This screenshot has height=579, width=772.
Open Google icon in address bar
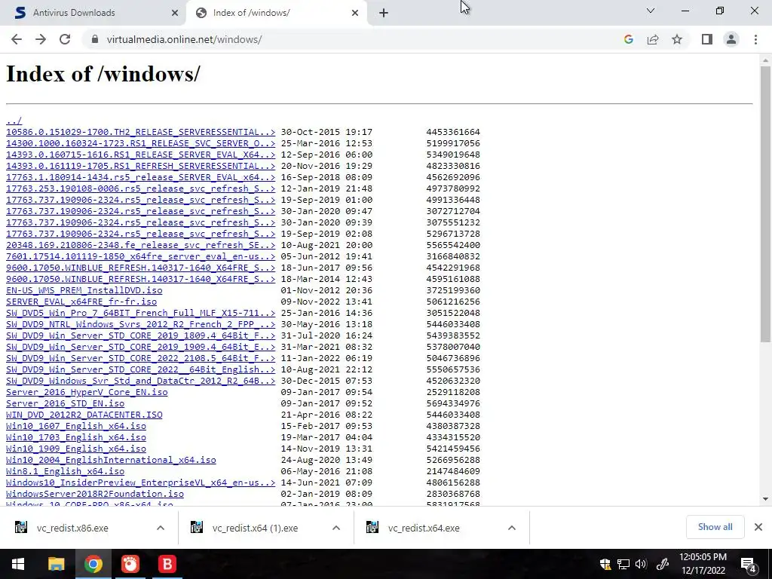[628, 39]
